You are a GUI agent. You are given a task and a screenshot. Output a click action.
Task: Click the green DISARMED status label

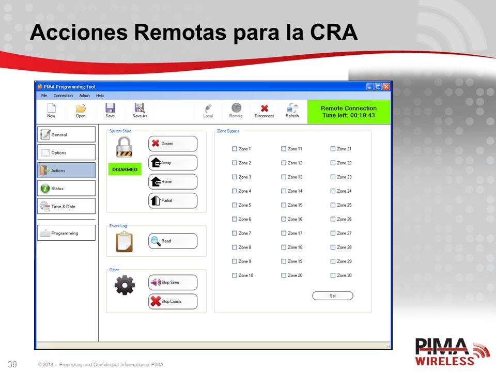[x=125, y=169]
